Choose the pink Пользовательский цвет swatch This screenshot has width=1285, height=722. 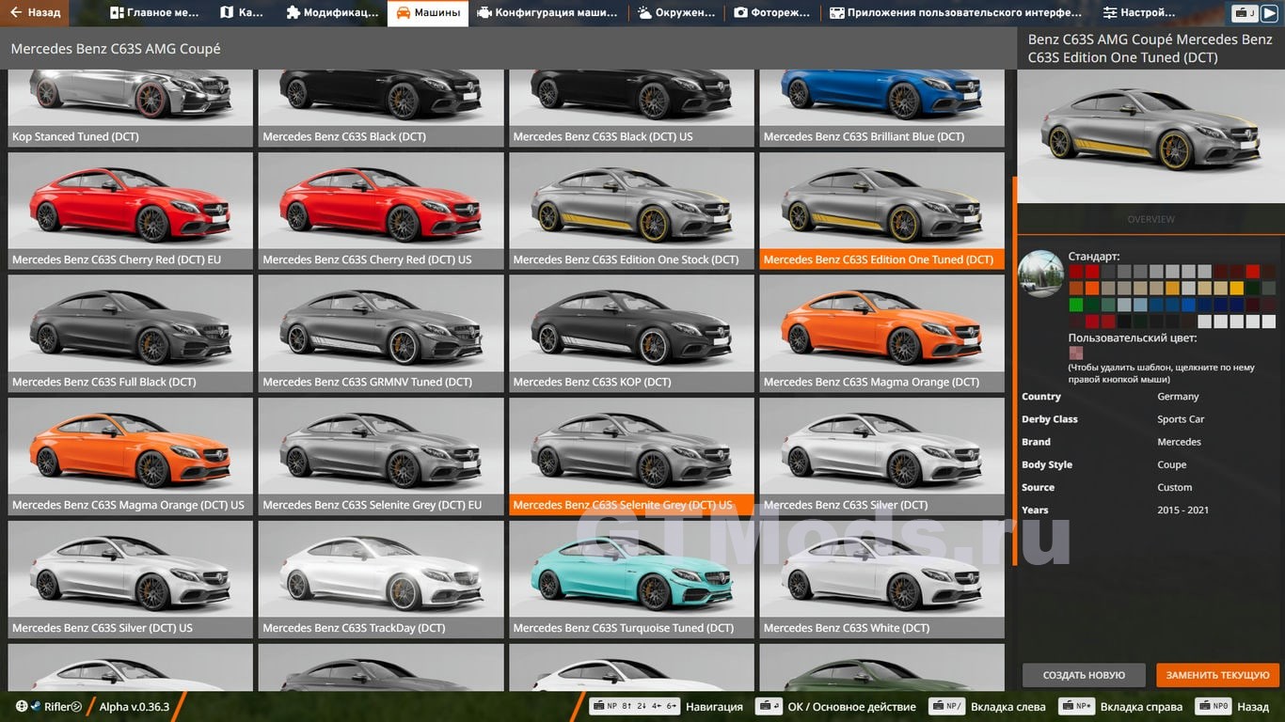click(1075, 353)
